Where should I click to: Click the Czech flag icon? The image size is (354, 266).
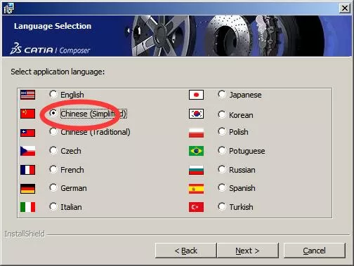27,151
